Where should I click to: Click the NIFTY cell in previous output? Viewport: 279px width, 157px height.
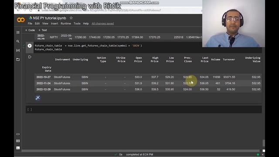[54, 37]
